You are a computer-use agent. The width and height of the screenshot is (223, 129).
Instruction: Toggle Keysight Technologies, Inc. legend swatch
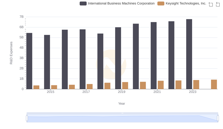[x=161, y=3]
